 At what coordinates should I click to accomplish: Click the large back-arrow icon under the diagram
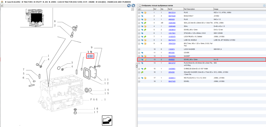107,120
